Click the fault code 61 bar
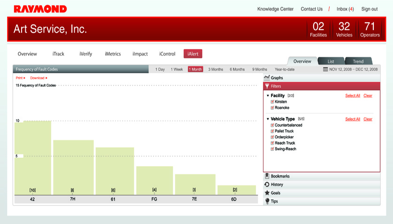 pyautogui.click(x=115, y=171)
